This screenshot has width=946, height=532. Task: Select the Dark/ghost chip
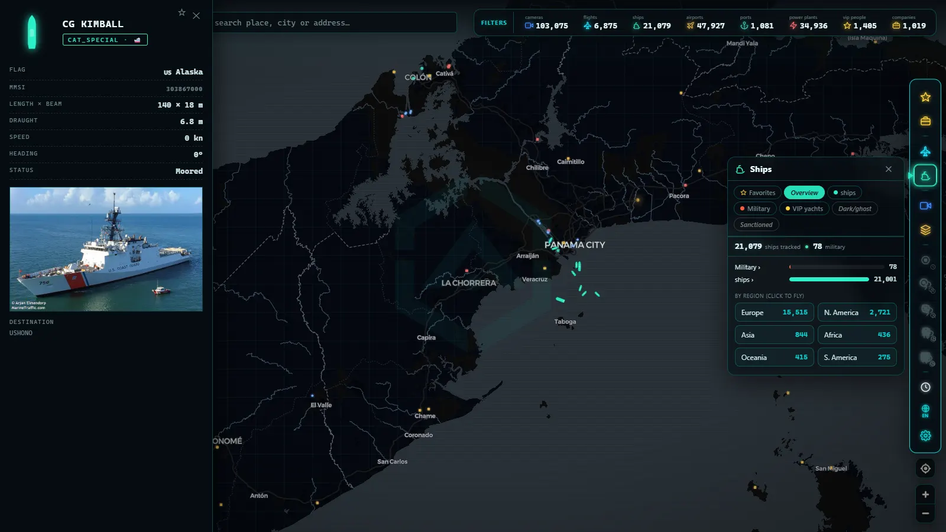pos(855,209)
